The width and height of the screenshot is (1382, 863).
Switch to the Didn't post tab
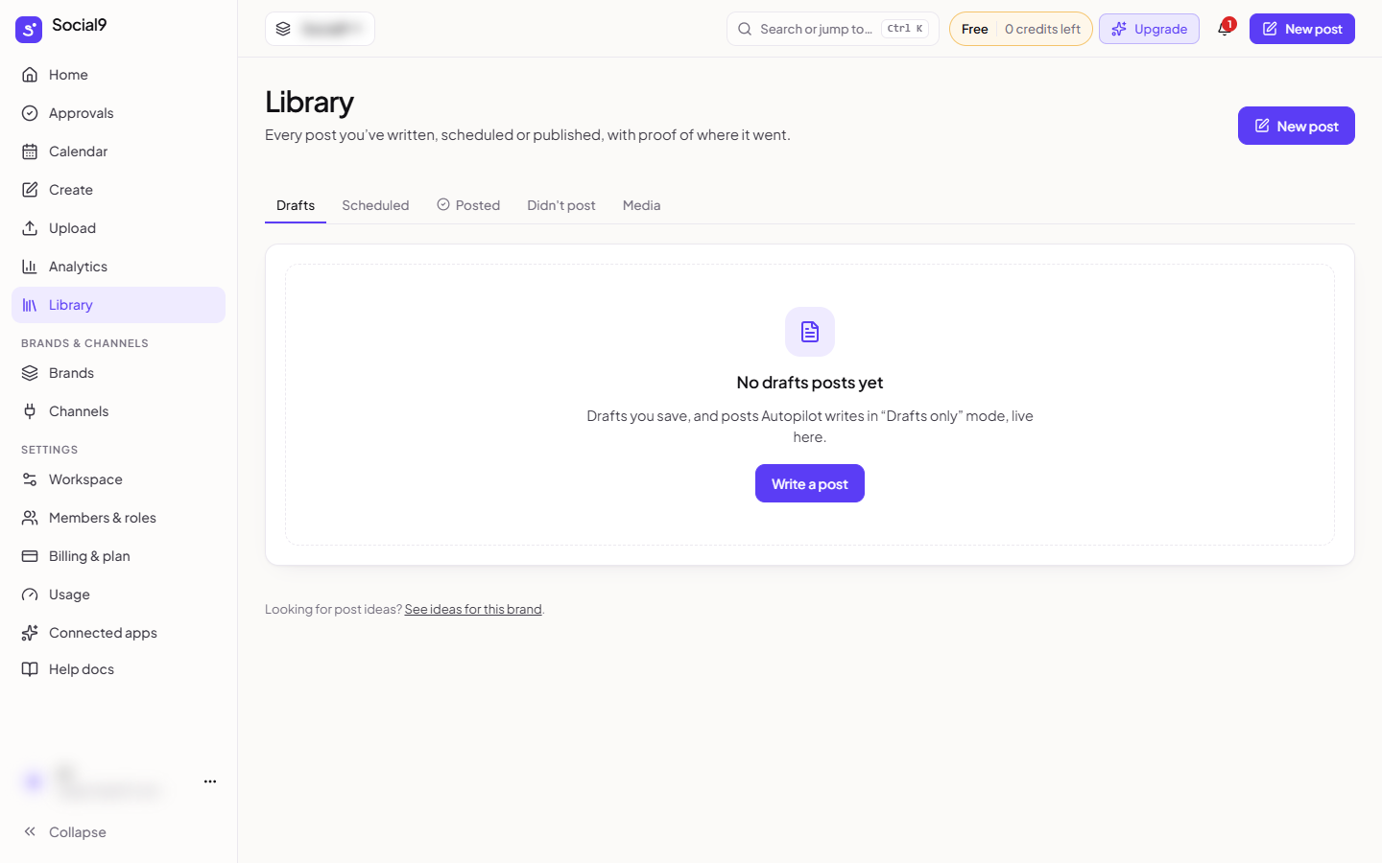point(561,205)
